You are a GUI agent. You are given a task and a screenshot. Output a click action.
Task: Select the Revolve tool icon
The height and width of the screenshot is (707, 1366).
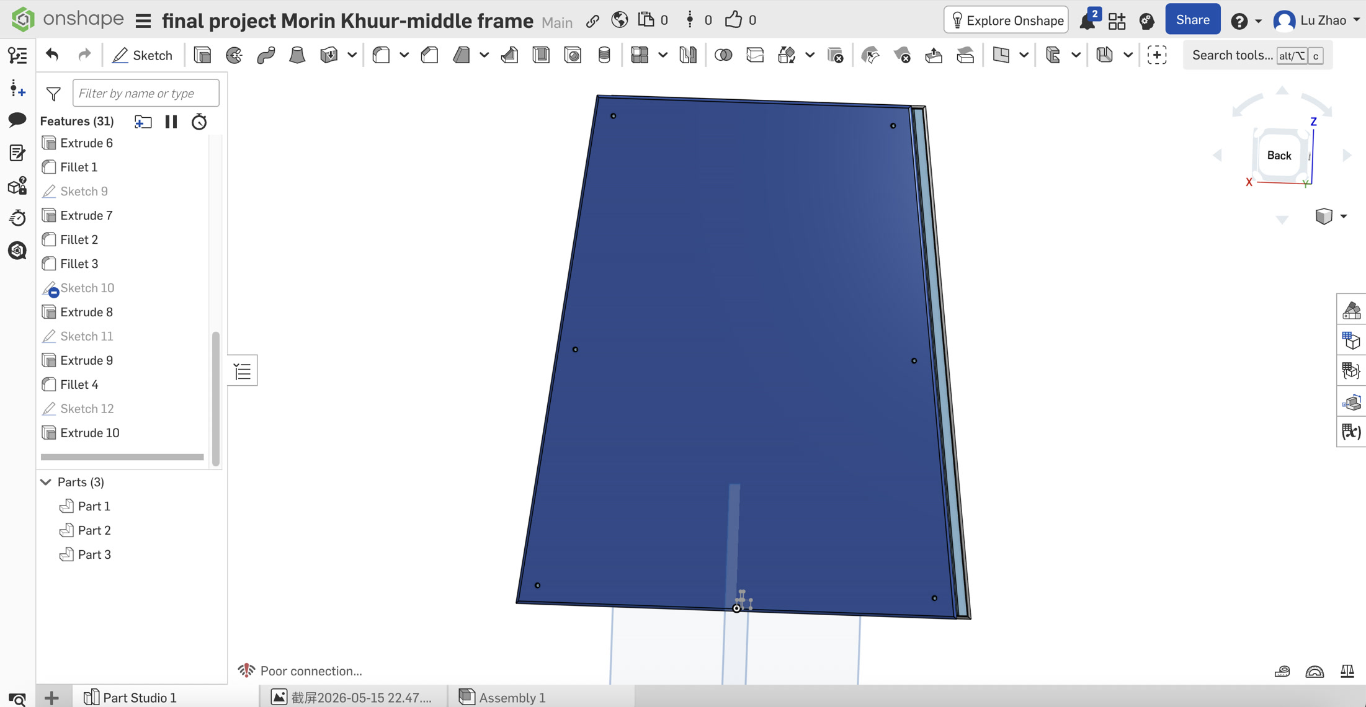(x=234, y=55)
